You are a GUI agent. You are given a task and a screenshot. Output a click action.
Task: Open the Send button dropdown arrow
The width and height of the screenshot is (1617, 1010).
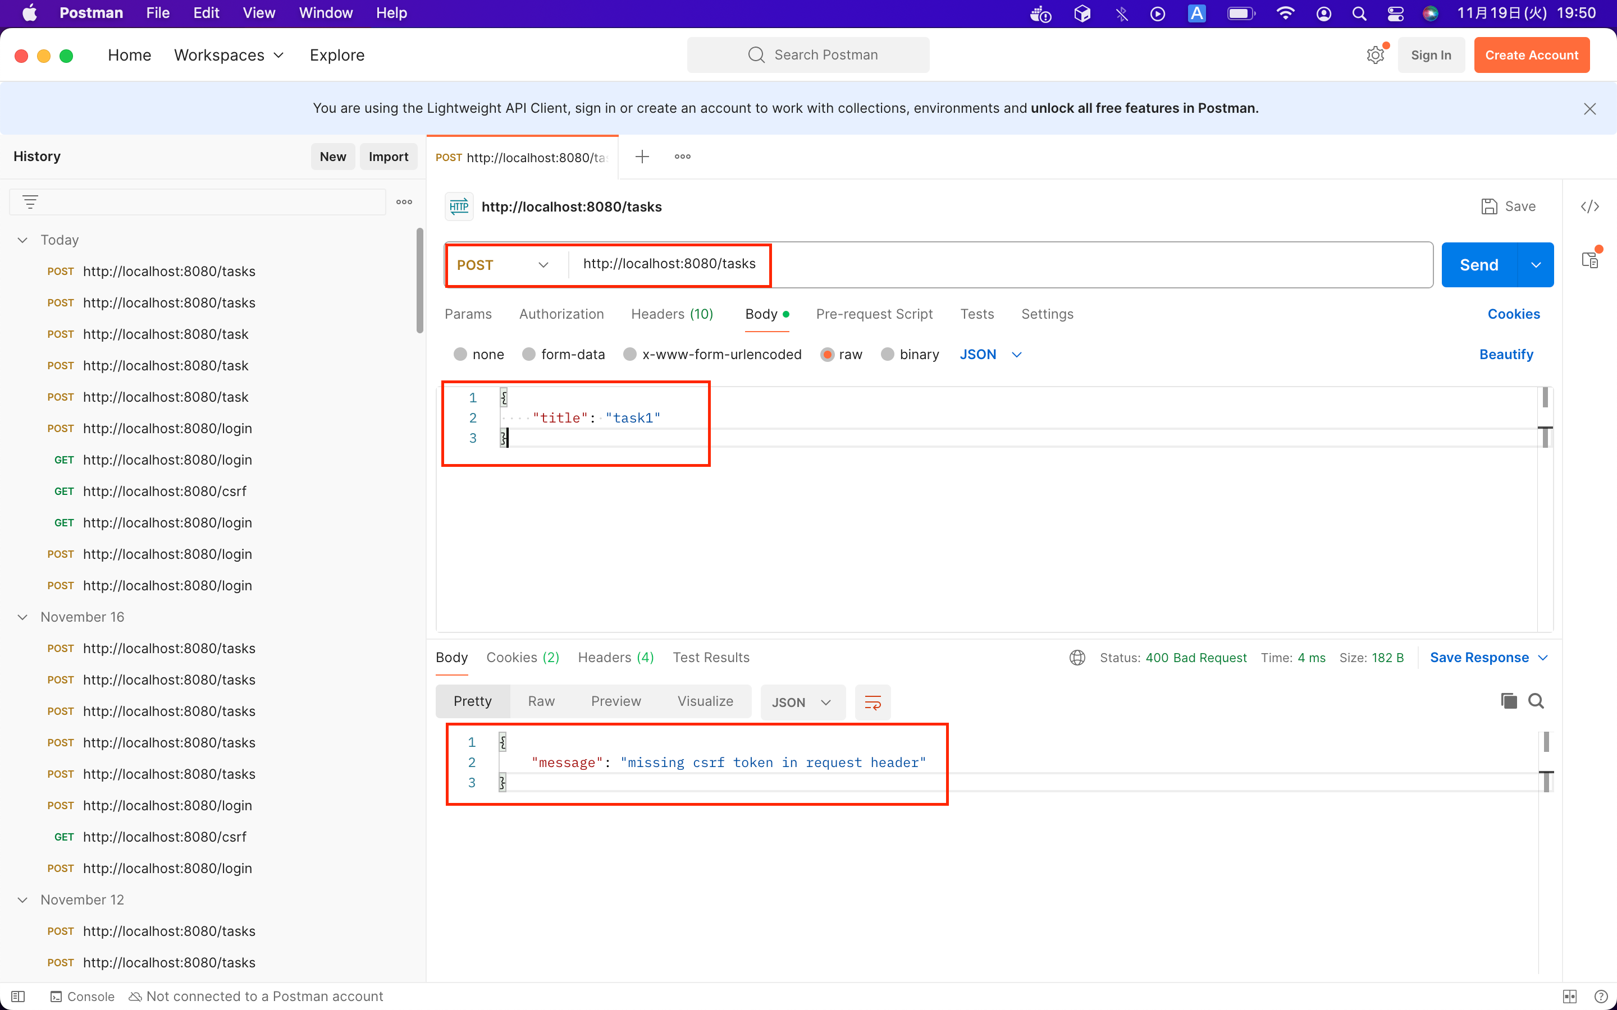click(x=1536, y=265)
